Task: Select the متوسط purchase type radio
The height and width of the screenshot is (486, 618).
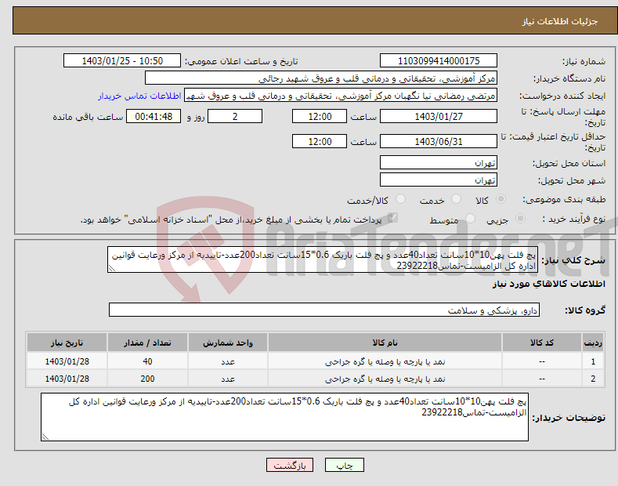Action: tap(470, 219)
